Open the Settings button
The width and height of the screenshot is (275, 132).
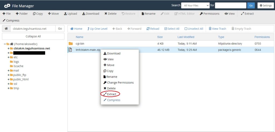(266, 5)
